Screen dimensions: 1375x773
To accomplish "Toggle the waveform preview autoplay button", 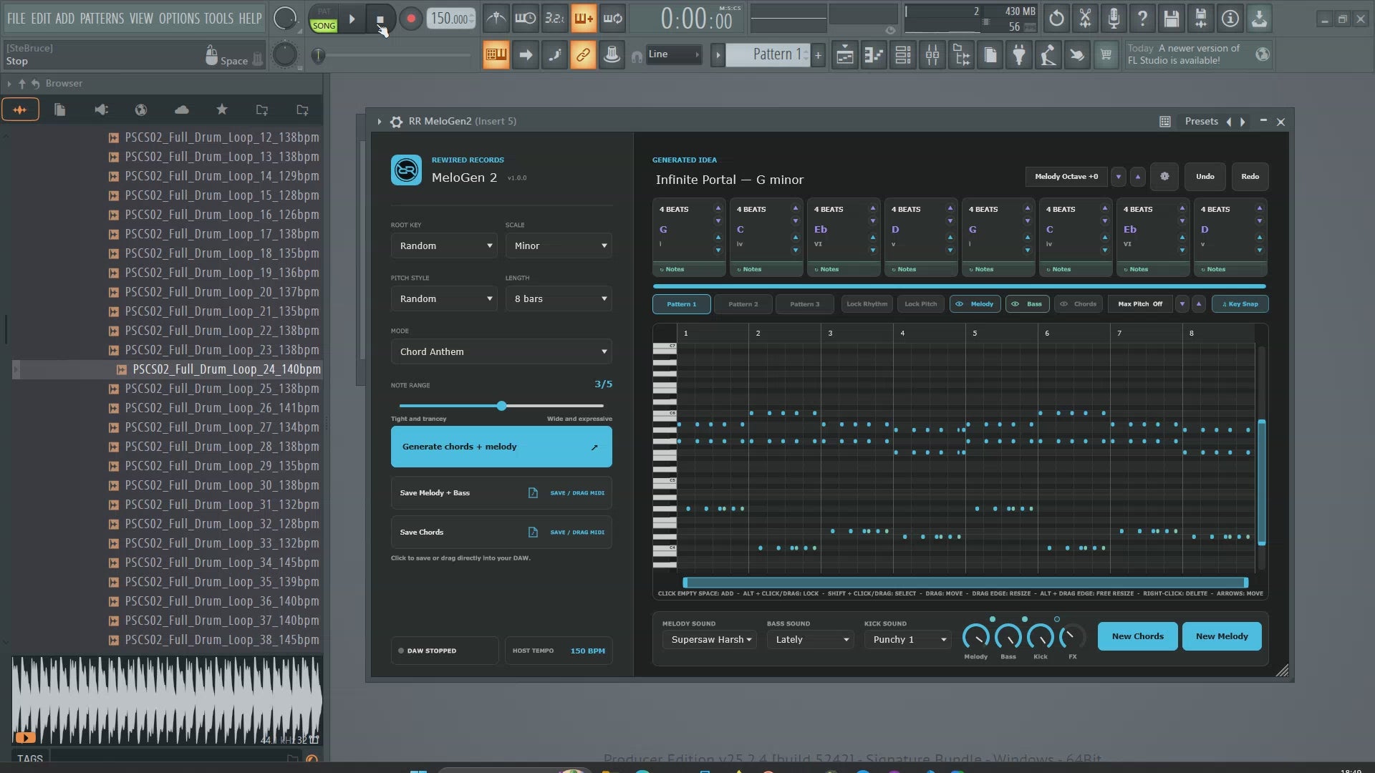I will (x=25, y=738).
